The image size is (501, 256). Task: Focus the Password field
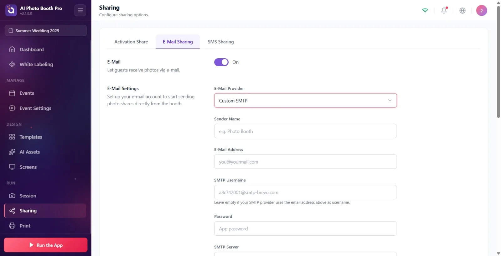[x=305, y=228]
